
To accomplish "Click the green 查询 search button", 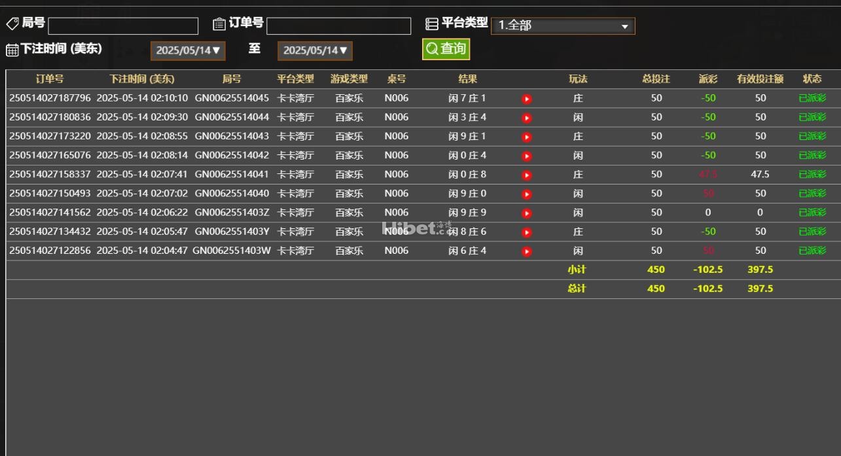I will [446, 49].
